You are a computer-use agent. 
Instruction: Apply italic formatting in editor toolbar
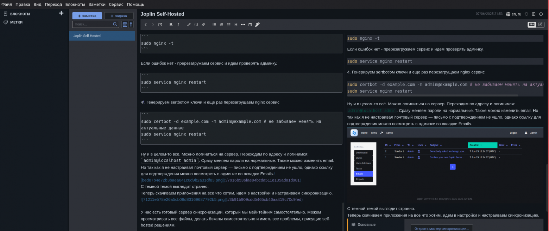pos(178,25)
